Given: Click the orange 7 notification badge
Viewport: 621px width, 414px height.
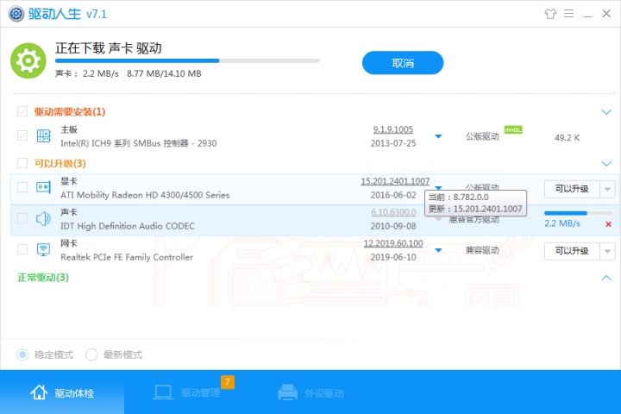Looking at the screenshot, I should coord(228,382).
